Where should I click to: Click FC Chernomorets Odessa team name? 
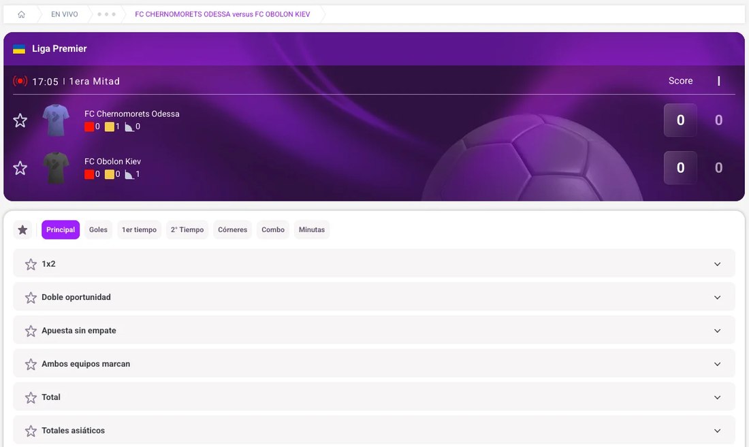[x=132, y=114]
